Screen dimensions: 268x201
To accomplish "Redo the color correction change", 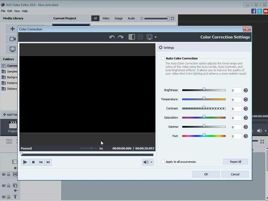I will point(121,37).
